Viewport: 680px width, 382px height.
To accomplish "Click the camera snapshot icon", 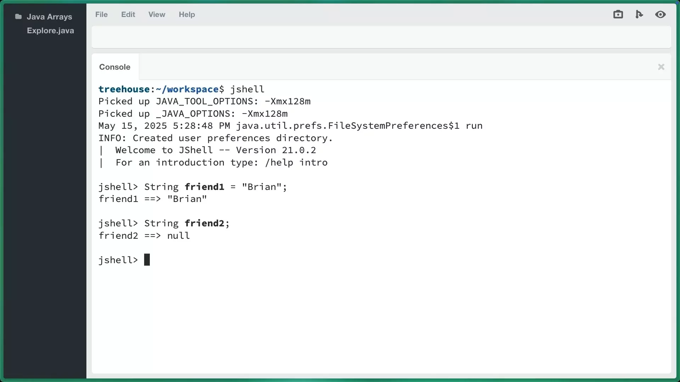I will (618, 15).
